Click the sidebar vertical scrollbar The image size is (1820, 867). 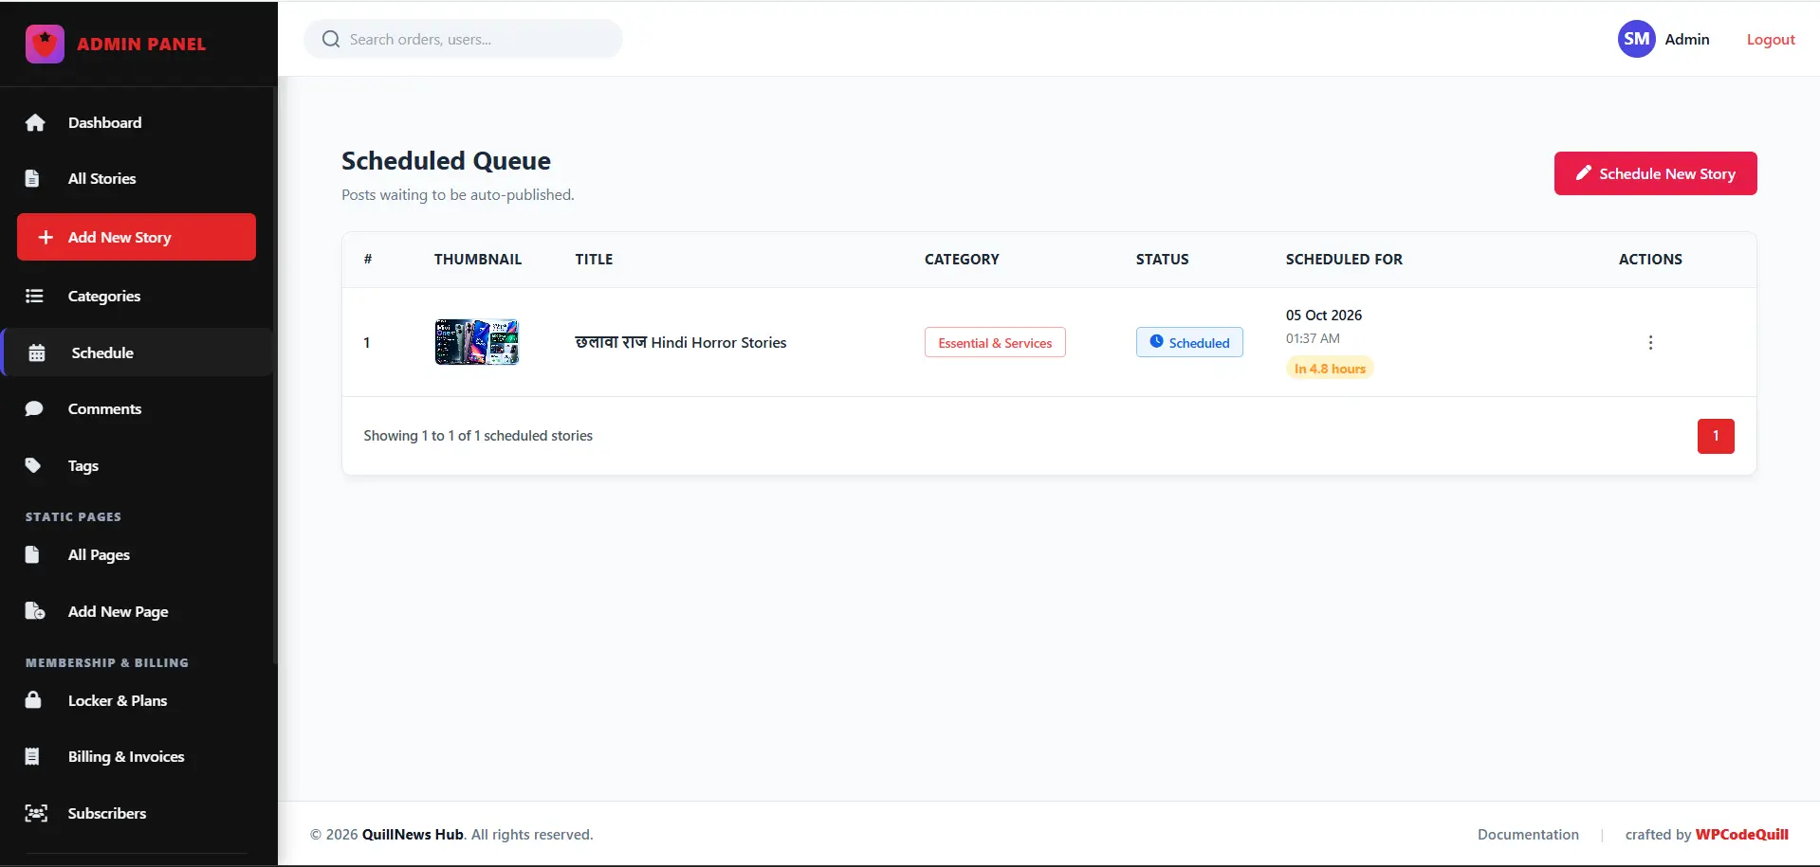coord(275,374)
